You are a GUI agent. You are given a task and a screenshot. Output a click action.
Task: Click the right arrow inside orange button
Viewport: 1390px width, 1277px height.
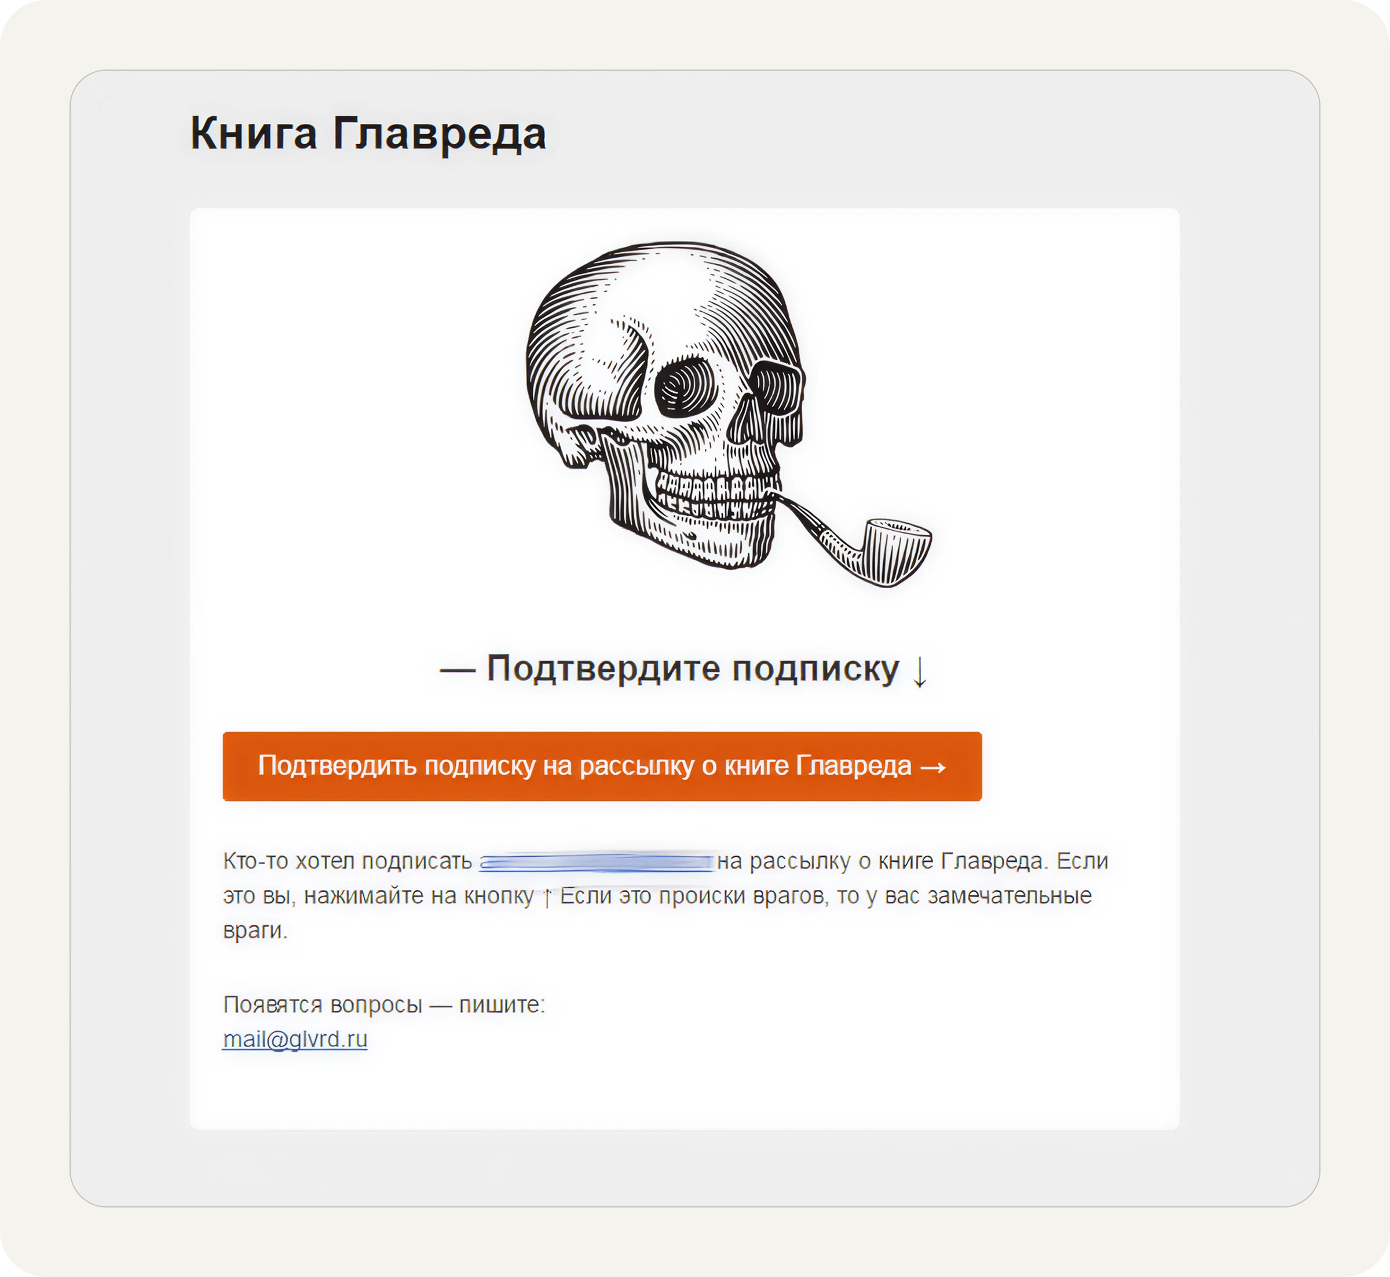pos(934,767)
